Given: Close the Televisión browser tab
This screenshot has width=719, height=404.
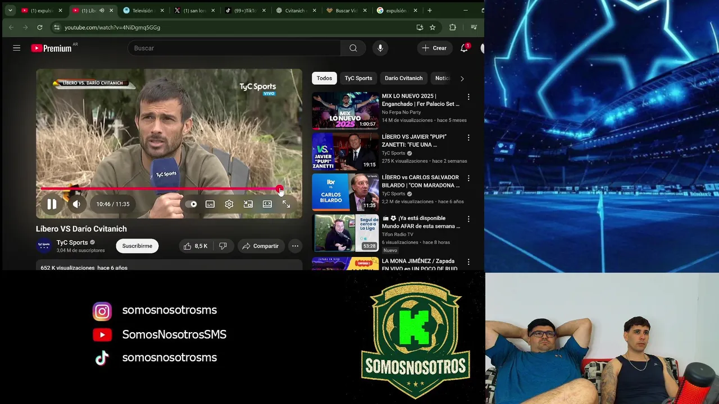Looking at the screenshot, I should [162, 10].
